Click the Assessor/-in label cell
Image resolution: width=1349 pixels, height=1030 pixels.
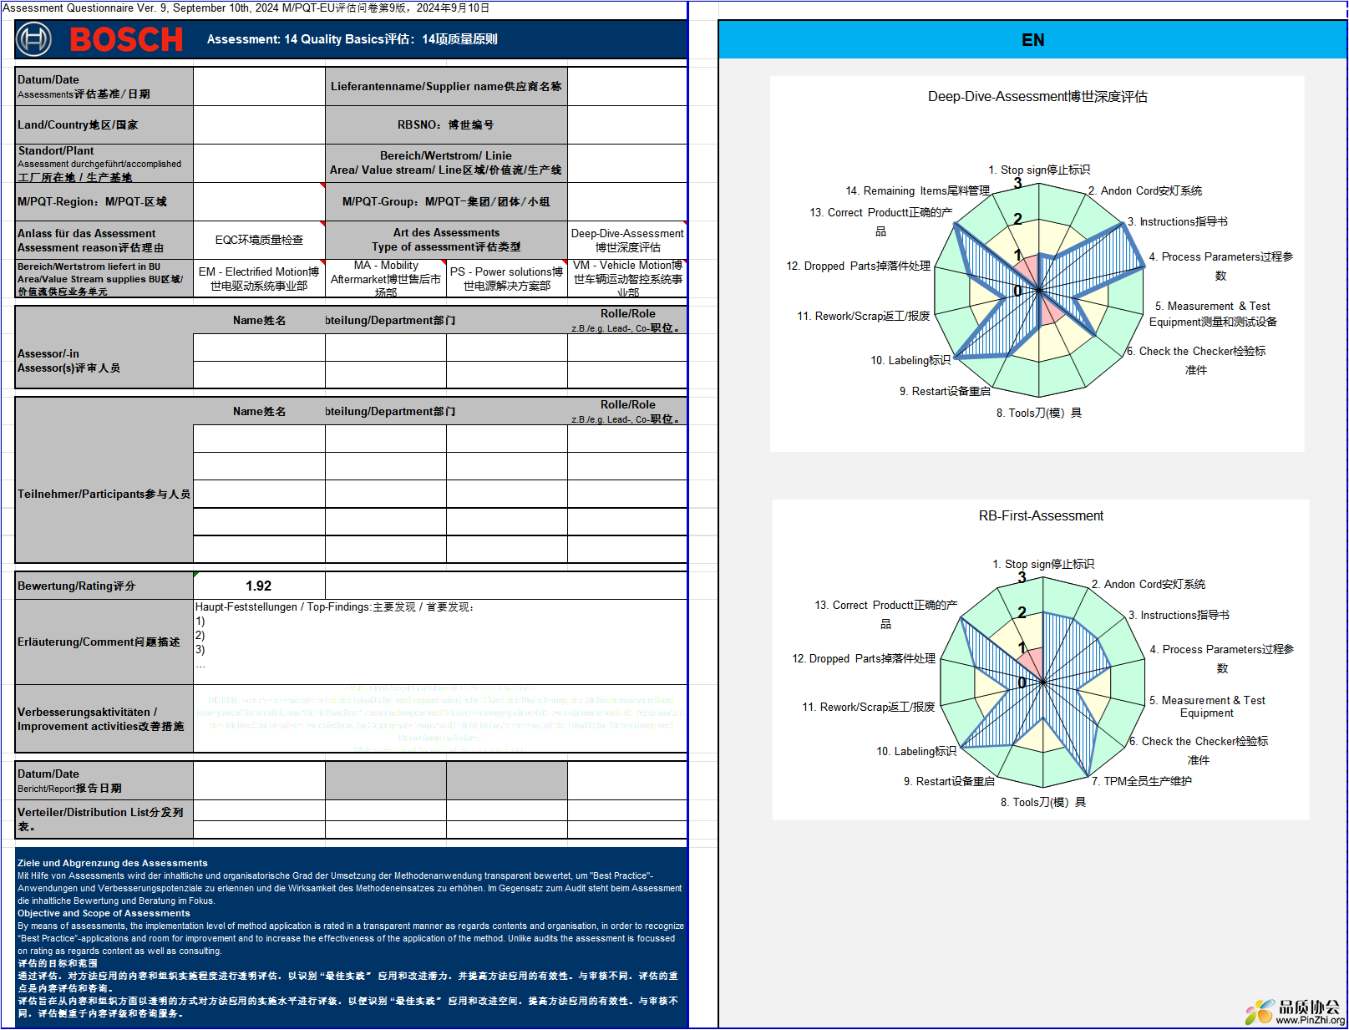[104, 361]
